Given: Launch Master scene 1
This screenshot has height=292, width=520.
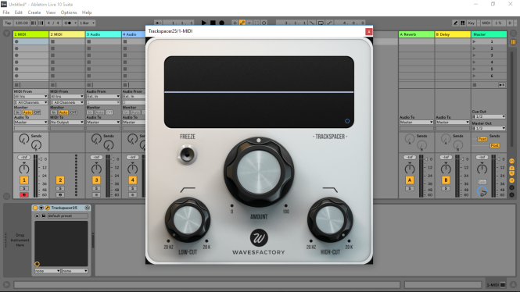Looking at the screenshot, I should [474, 41].
